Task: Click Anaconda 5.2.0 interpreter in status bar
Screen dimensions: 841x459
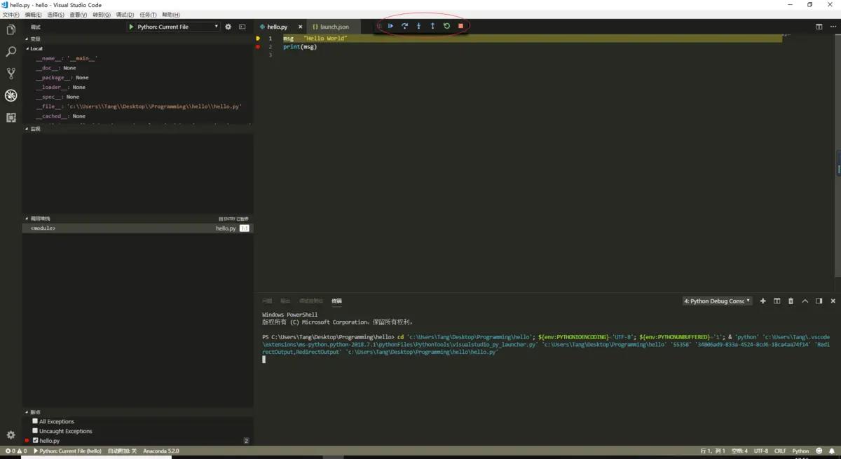Action: point(161,451)
